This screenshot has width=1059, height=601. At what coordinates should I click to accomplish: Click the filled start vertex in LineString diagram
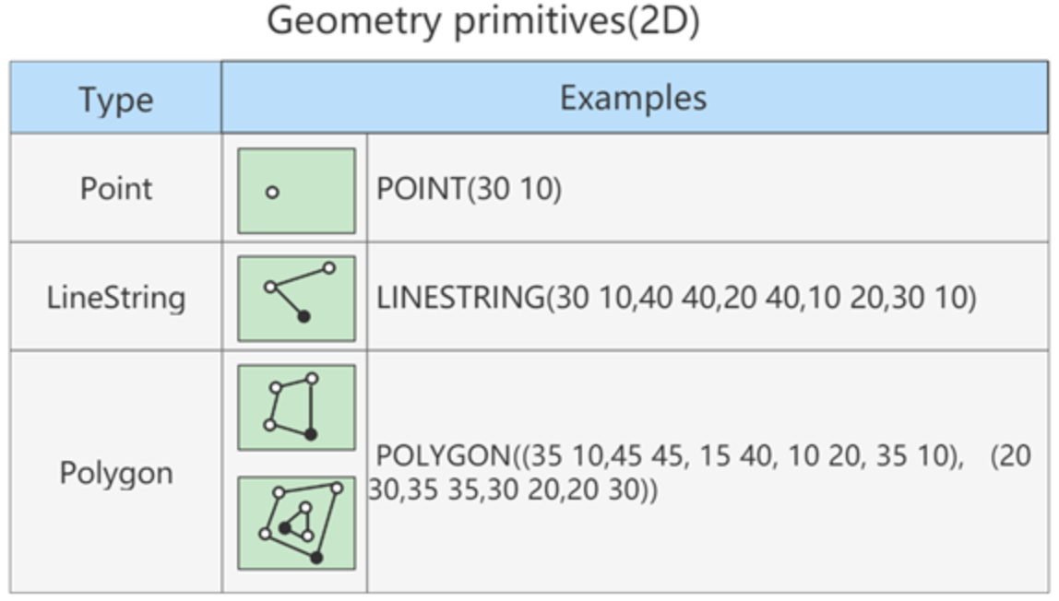[x=303, y=316]
